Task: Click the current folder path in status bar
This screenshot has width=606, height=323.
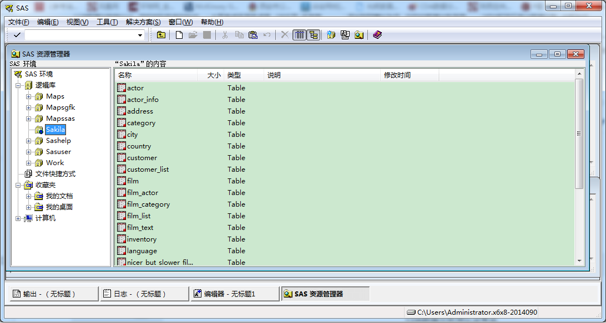Action: (x=472, y=312)
